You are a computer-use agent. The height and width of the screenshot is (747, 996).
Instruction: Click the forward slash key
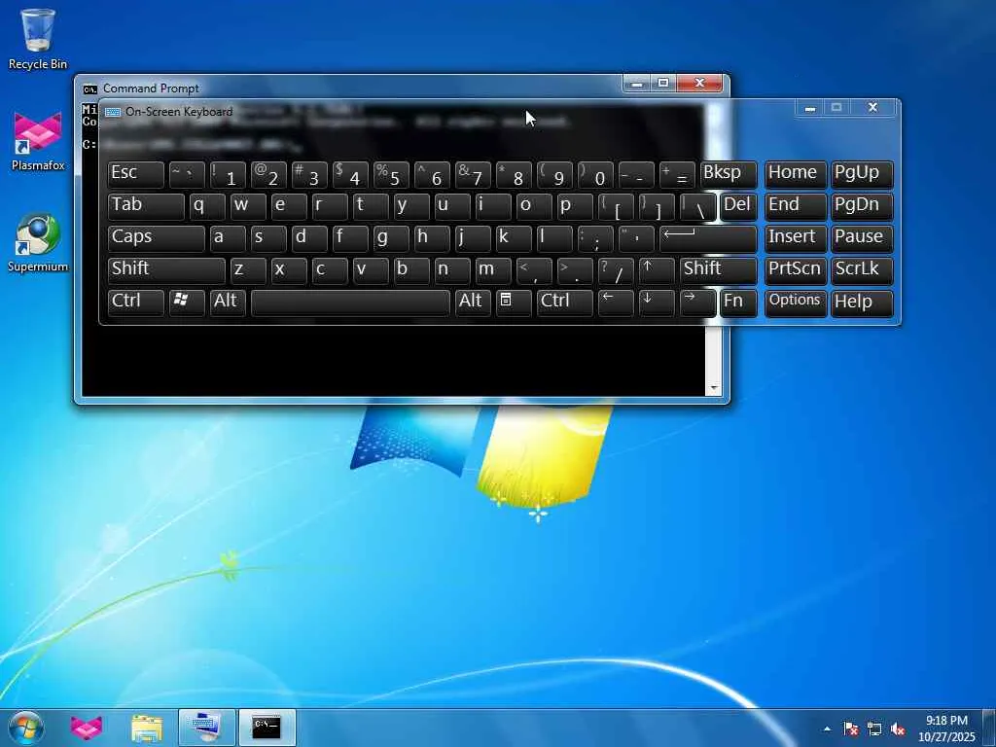tap(616, 271)
